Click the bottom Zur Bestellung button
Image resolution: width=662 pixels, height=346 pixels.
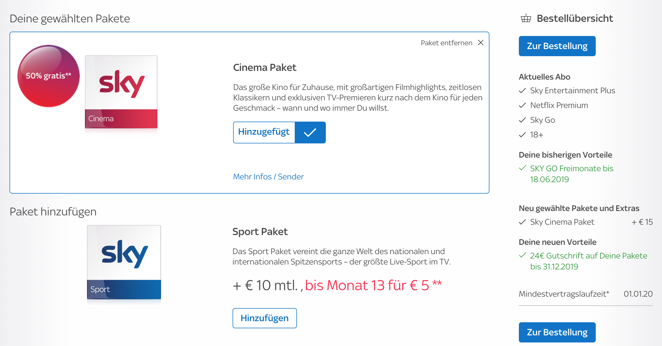(557, 332)
